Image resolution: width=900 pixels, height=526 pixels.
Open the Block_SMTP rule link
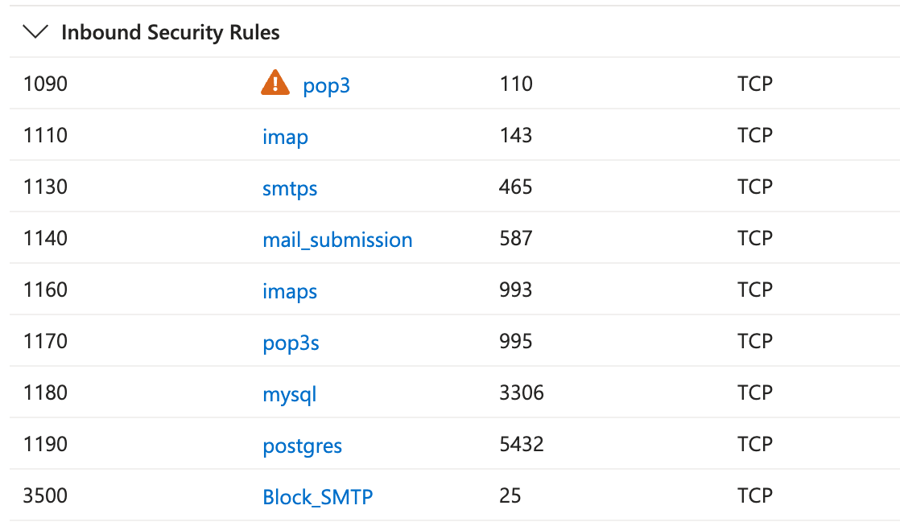pyautogui.click(x=317, y=497)
